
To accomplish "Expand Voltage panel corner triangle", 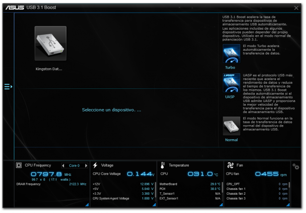I will click(154, 205).
